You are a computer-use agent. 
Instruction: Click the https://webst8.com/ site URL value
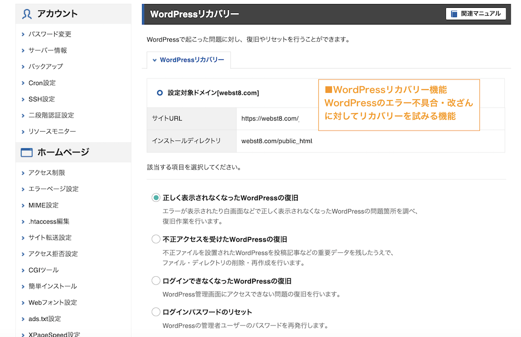[x=270, y=119]
